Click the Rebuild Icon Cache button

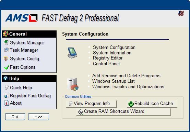(x=152, y=104)
